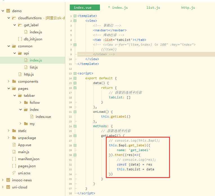
Task: Collapse the pages folder
Action: (9, 88)
